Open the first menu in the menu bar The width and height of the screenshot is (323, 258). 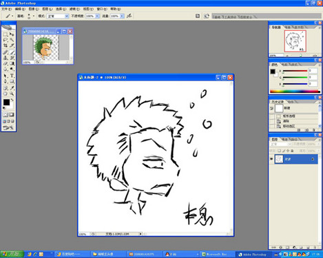pos(6,9)
